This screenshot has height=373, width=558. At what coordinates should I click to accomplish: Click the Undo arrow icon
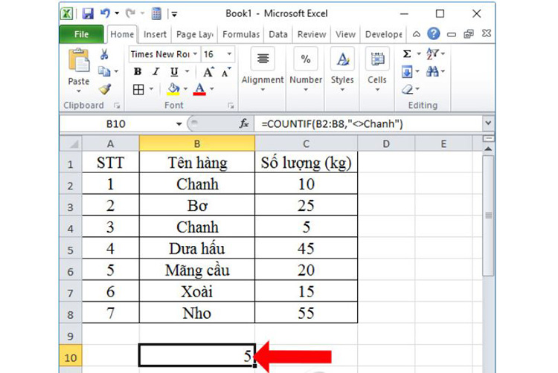pyautogui.click(x=105, y=13)
